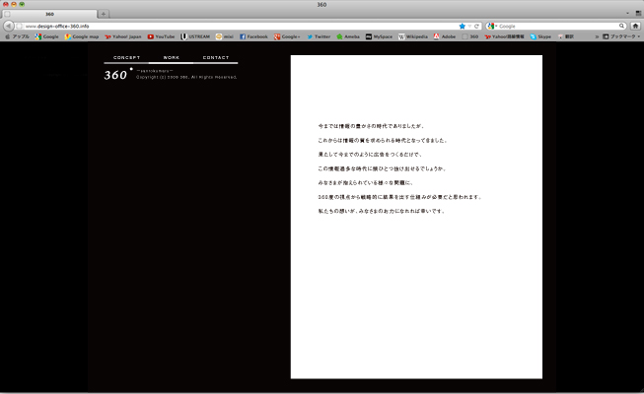Select the 360 browser tab
The height and width of the screenshot is (394, 644).
click(49, 14)
